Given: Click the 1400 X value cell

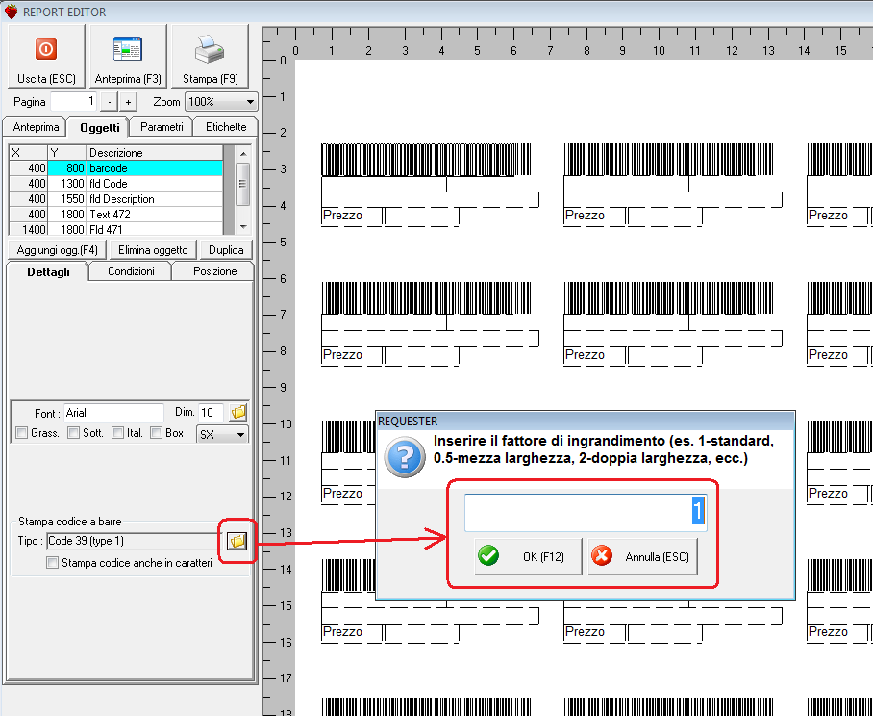Looking at the screenshot, I should [29, 229].
